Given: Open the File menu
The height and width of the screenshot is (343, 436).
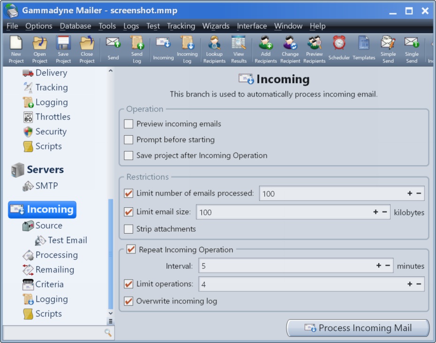Looking at the screenshot, I should (12, 26).
